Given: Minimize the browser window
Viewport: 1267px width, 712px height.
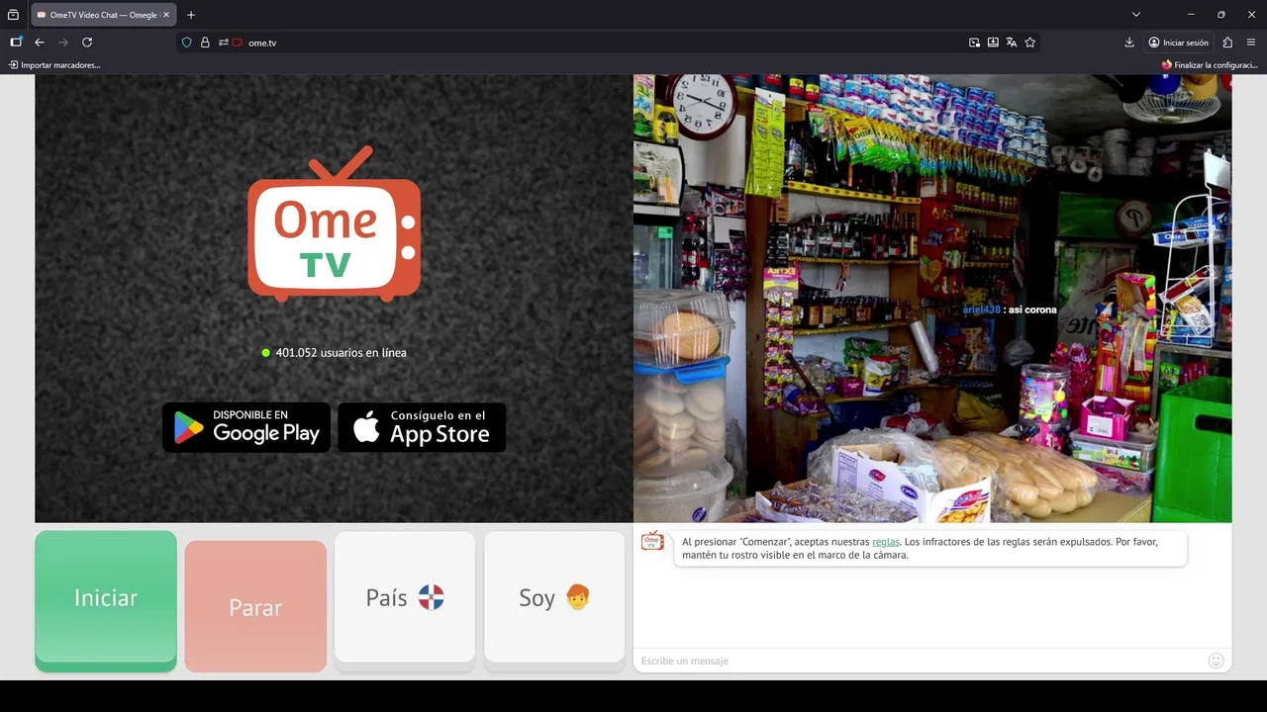Looking at the screenshot, I should (1191, 15).
